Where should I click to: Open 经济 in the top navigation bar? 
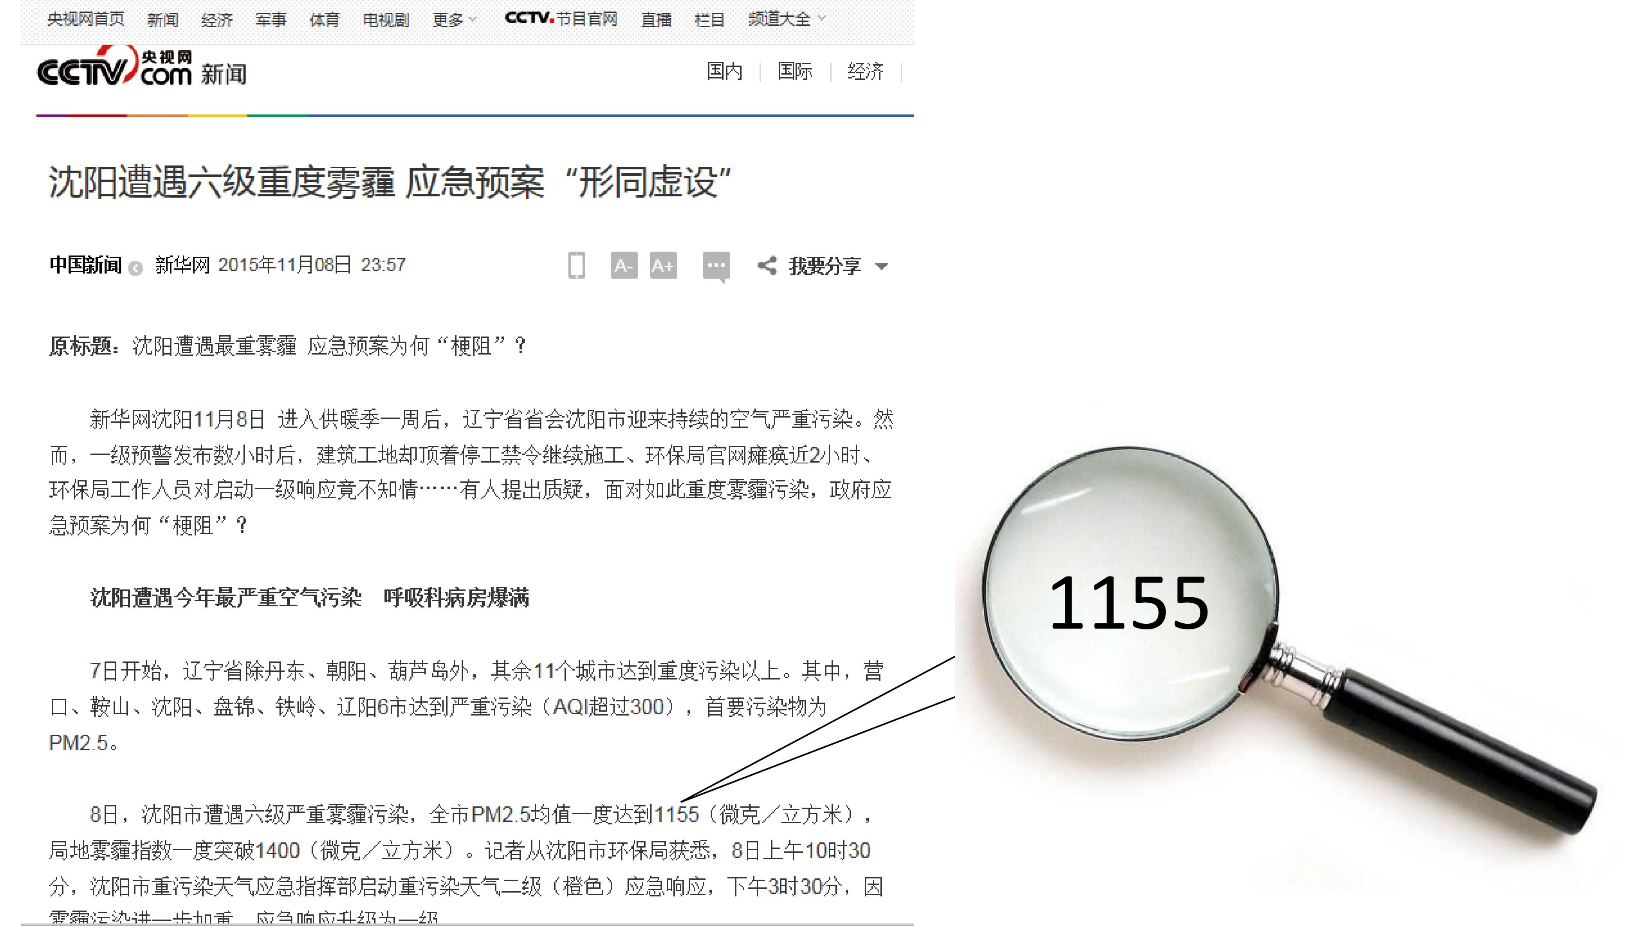coord(216,20)
